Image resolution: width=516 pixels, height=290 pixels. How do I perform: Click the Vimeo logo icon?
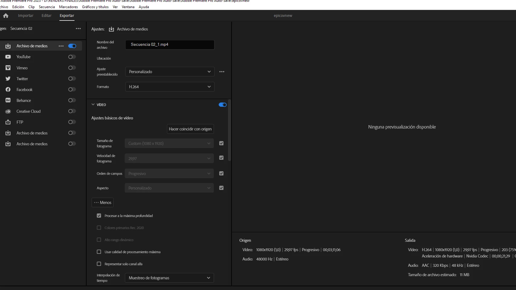click(x=8, y=68)
